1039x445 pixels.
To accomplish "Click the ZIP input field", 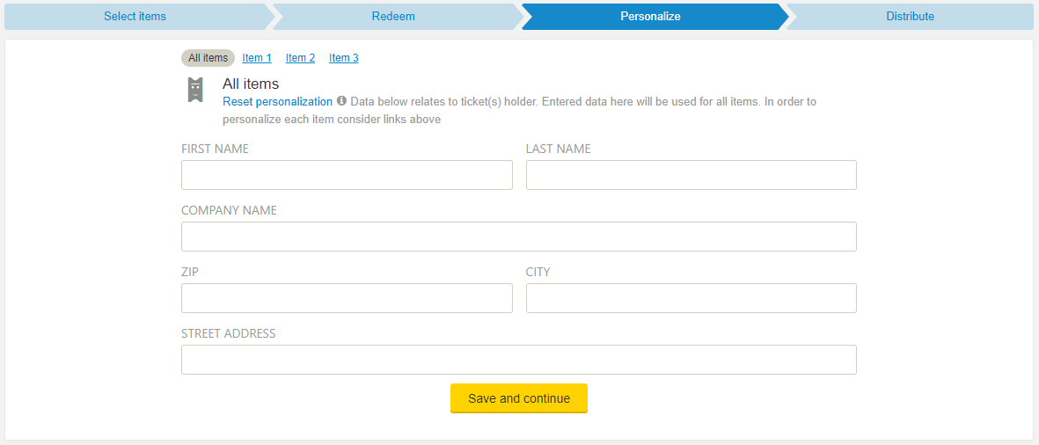I will point(348,298).
